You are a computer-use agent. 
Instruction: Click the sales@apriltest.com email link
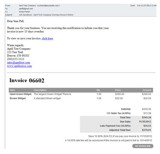click(x=18, y=63)
